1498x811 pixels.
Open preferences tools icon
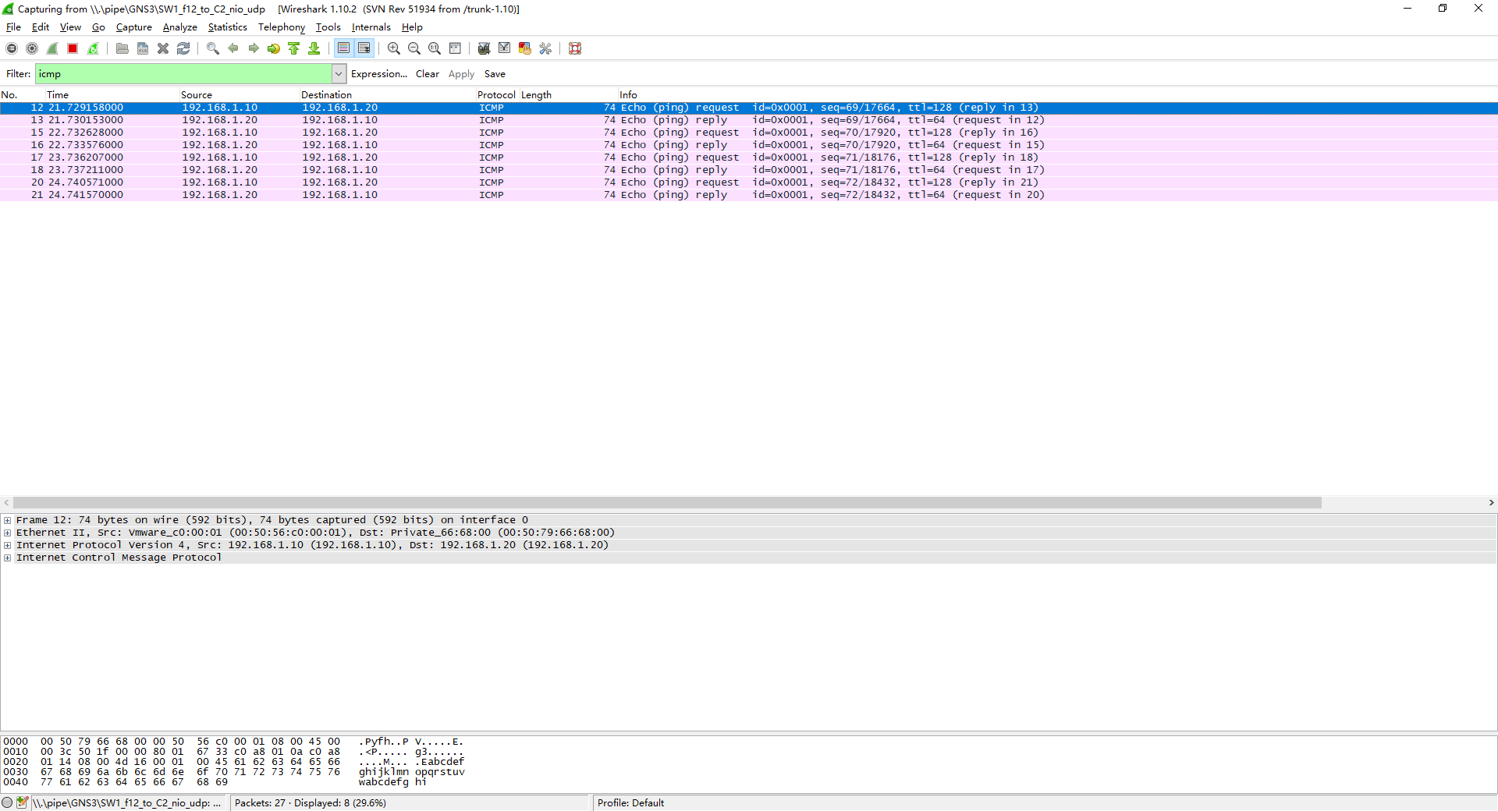click(x=545, y=48)
